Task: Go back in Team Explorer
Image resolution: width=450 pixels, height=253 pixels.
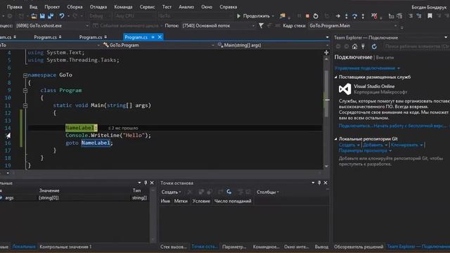Action: click(338, 46)
